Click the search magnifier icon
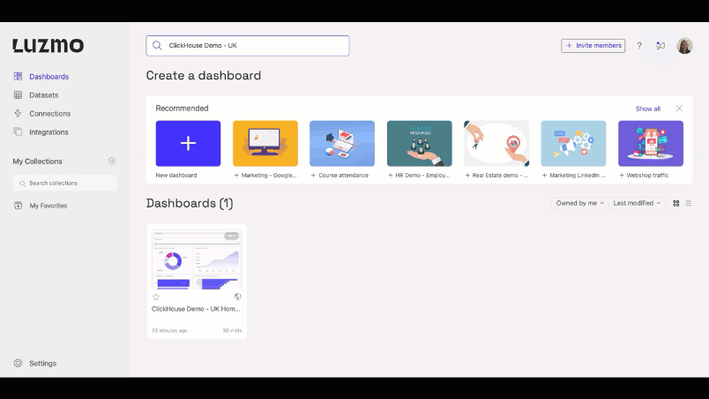709x399 pixels. pyautogui.click(x=158, y=46)
